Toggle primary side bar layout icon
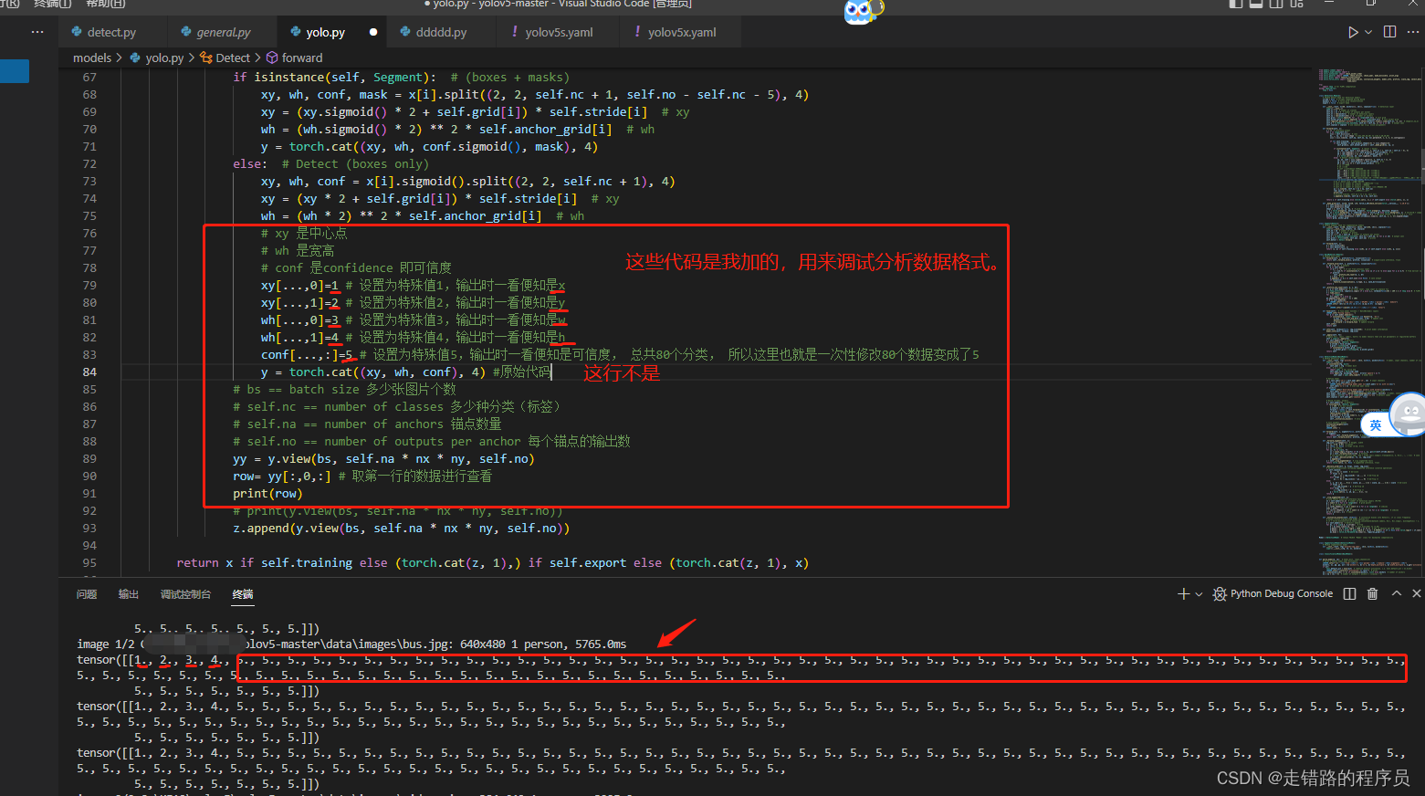 pos(1236,4)
